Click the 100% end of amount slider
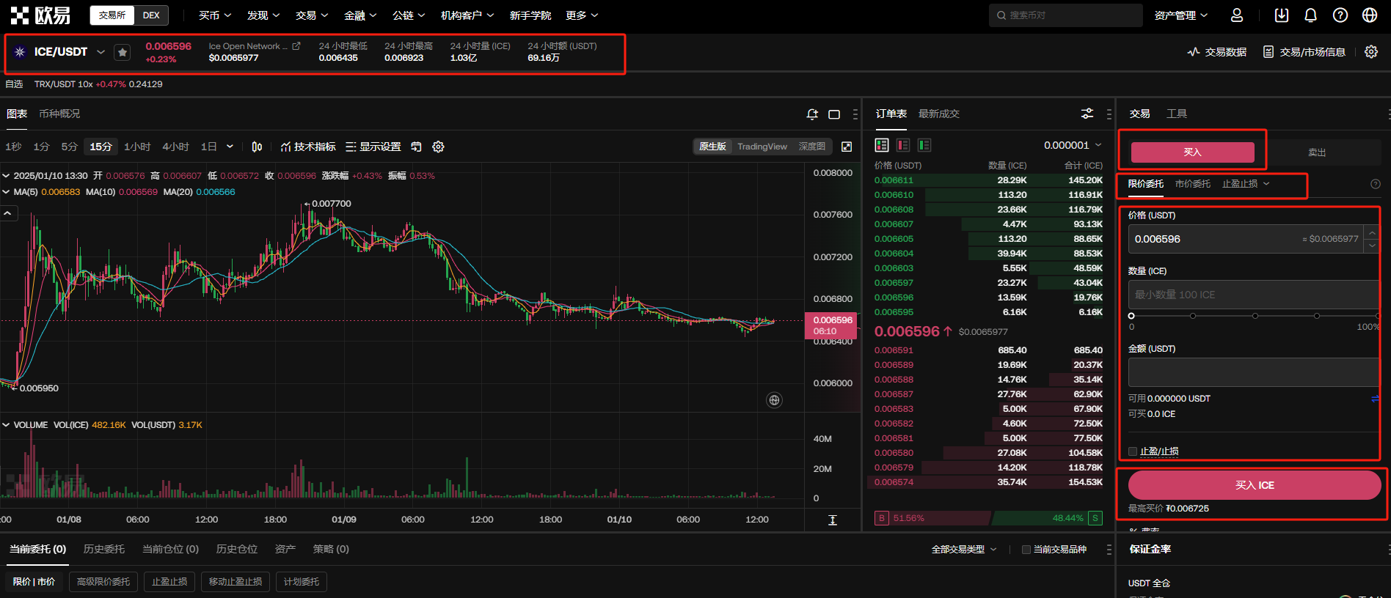1391x598 pixels. [1377, 316]
